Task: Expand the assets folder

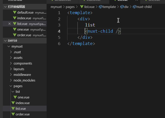Action: tap(11, 58)
